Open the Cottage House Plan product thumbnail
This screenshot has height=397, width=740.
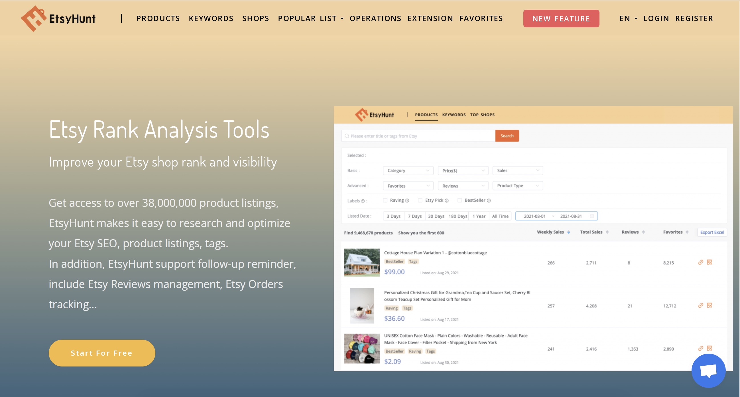[362, 262]
